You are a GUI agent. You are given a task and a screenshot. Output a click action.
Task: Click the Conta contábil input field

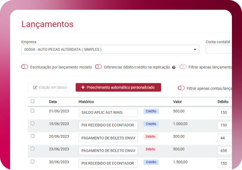219,49
